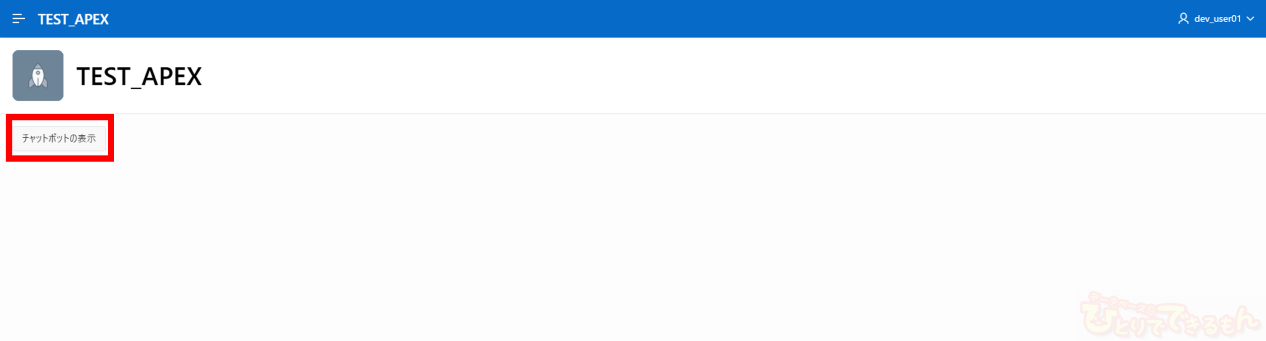Open the hamburger navigation menu icon

(x=18, y=19)
